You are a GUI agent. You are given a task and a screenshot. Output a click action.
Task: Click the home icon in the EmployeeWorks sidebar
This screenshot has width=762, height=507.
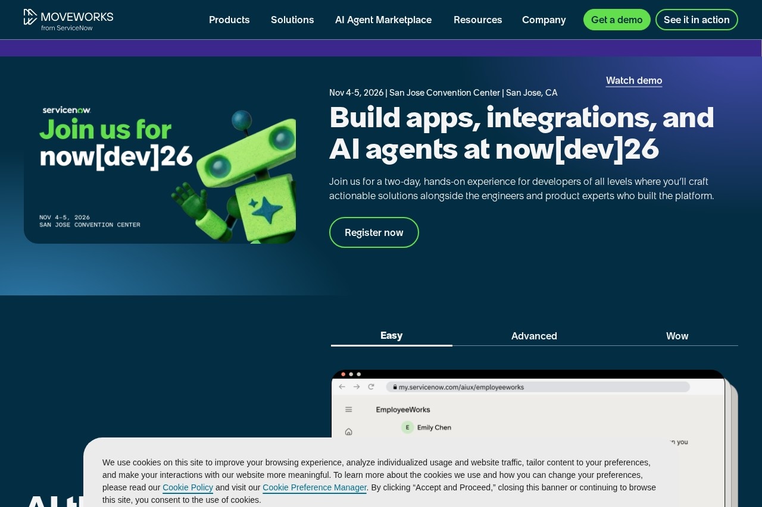pyautogui.click(x=349, y=432)
